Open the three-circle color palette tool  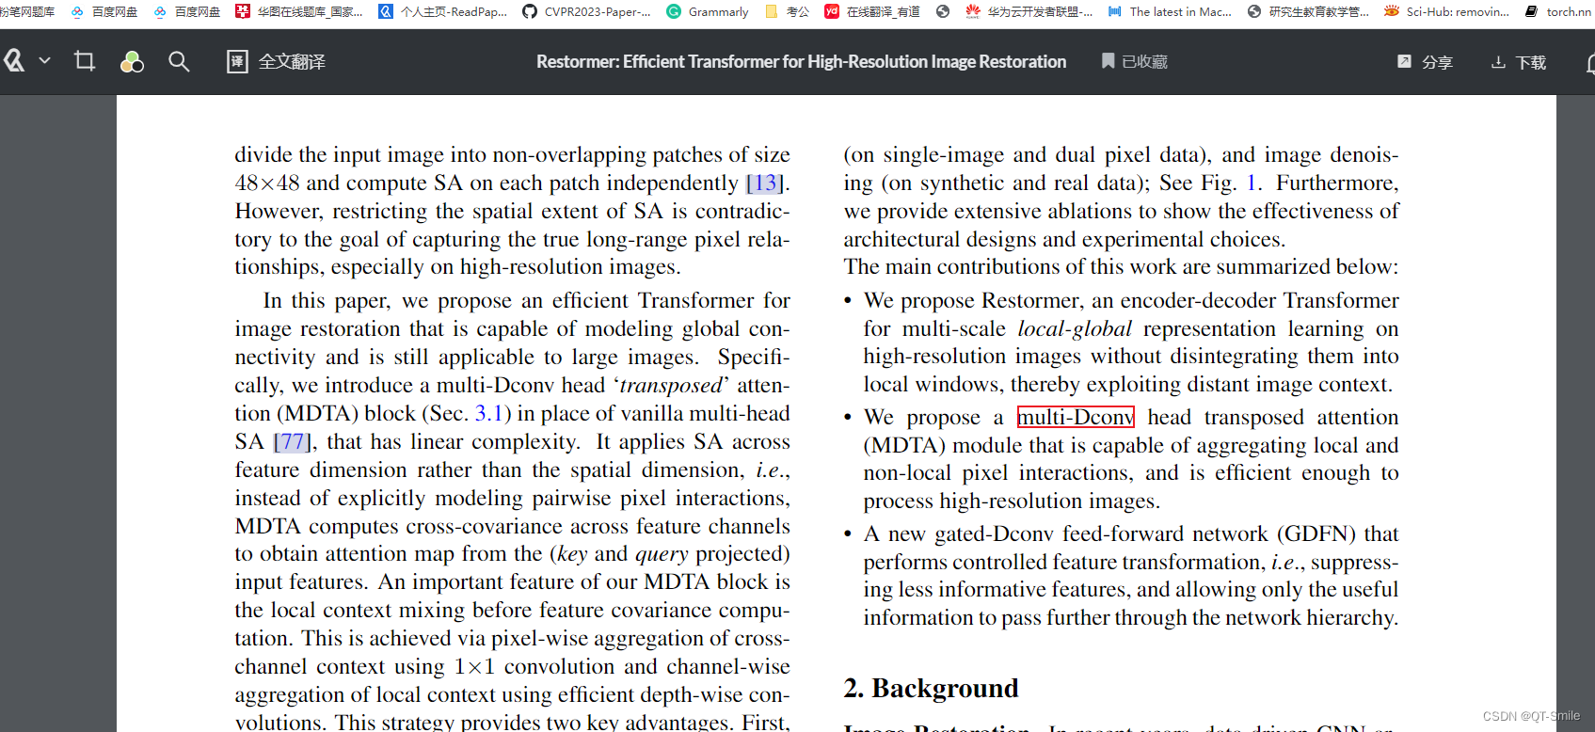pyautogui.click(x=132, y=62)
